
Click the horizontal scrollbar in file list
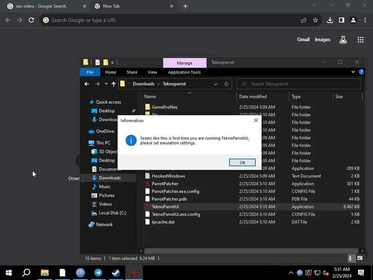[251, 251]
